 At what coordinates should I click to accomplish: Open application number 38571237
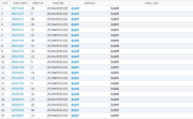(17, 14)
